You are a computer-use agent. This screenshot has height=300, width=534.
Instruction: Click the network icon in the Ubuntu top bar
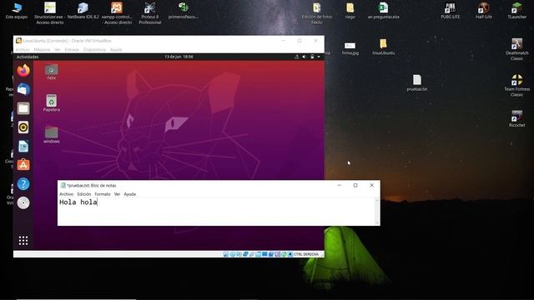tap(297, 57)
